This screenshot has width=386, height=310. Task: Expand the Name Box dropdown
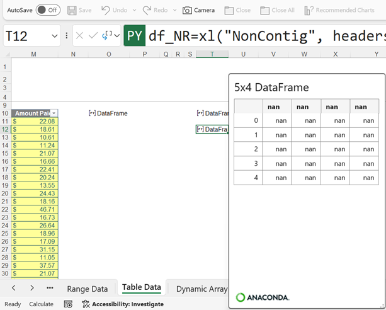click(55, 36)
